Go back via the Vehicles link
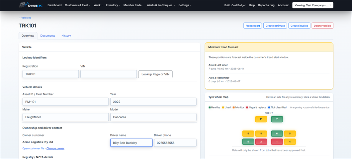The image size is (352, 159). pos(25,18)
